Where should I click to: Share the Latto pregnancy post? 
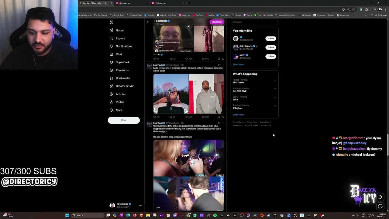[223, 117]
